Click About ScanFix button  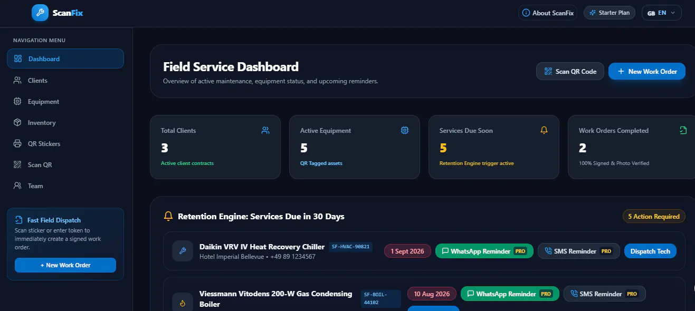click(548, 13)
